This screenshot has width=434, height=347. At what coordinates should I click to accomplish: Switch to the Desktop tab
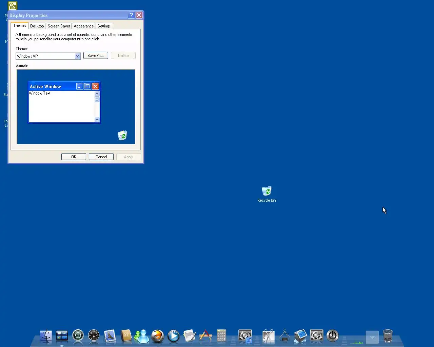coord(37,26)
